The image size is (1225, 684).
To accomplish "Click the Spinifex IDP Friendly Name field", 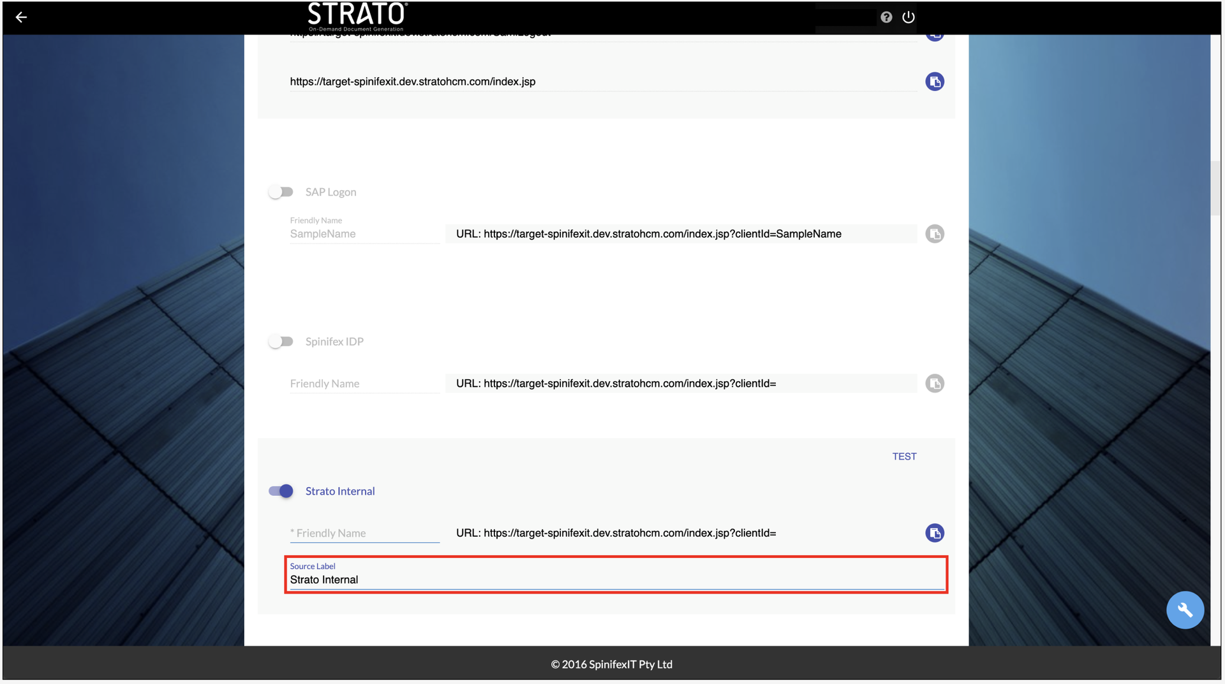I will pyautogui.click(x=364, y=384).
